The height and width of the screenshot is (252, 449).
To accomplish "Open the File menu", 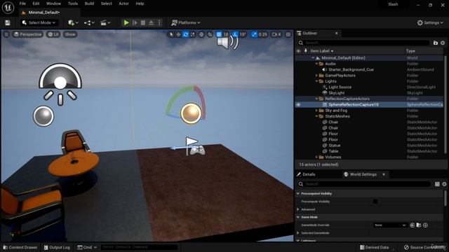I will point(22,3).
